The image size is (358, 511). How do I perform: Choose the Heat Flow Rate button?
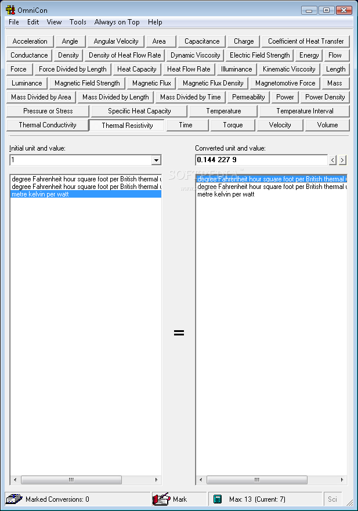tap(189, 69)
